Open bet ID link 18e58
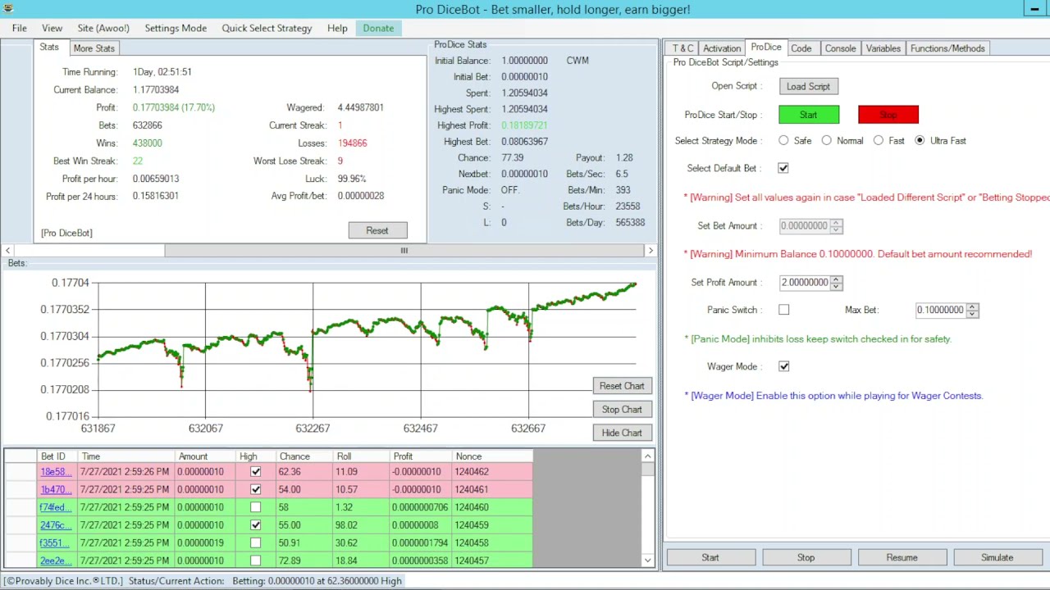This screenshot has width=1050, height=590. (x=56, y=472)
